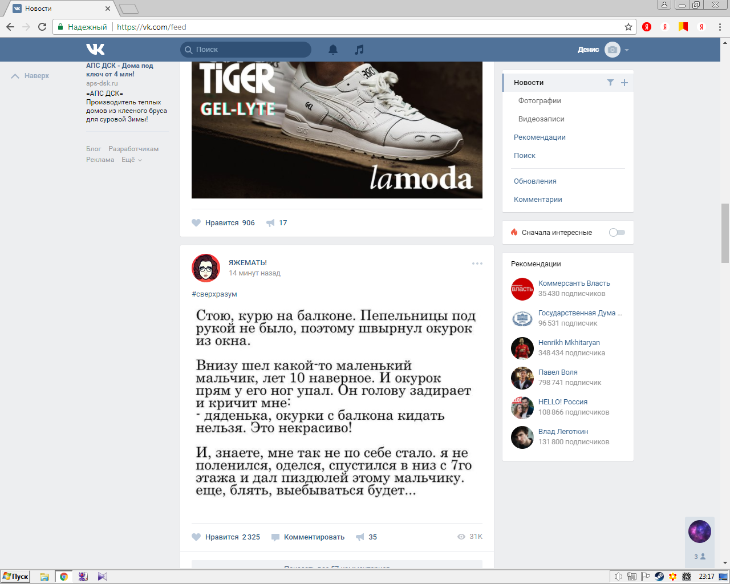
Task: Add a news tab with plus icon
Action: 624,83
